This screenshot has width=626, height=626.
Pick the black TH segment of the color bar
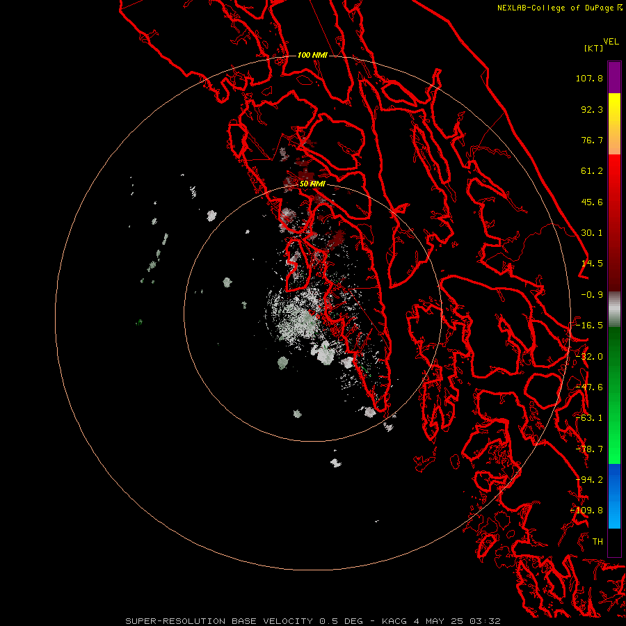pos(614,542)
